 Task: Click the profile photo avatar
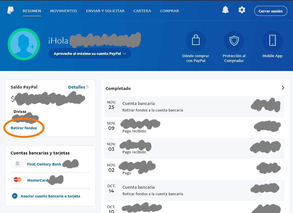point(24,44)
